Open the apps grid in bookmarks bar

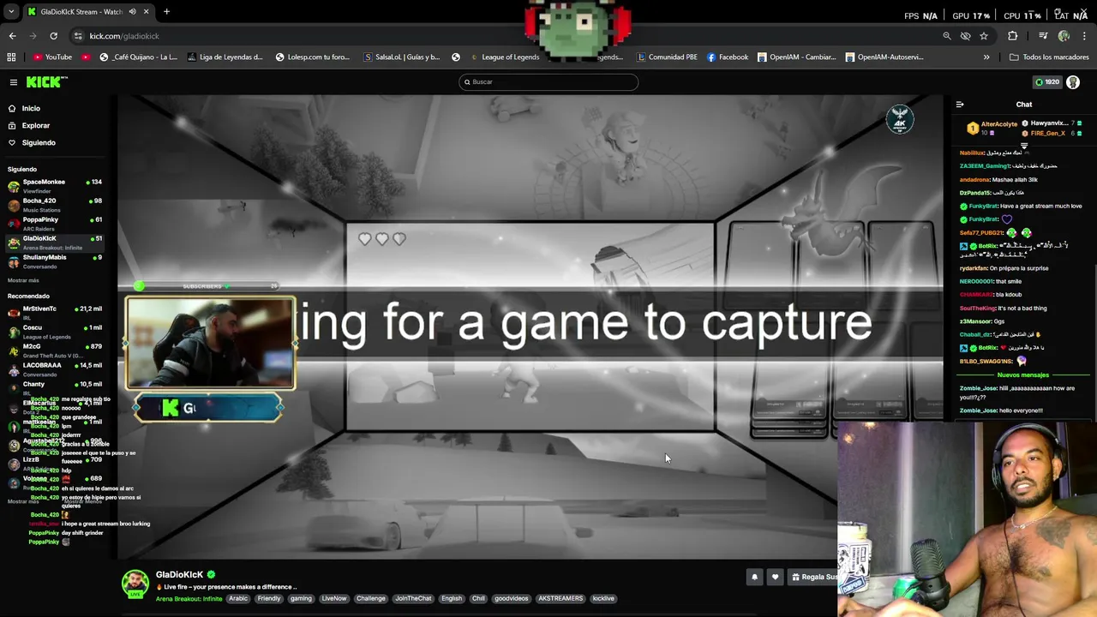[11, 57]
